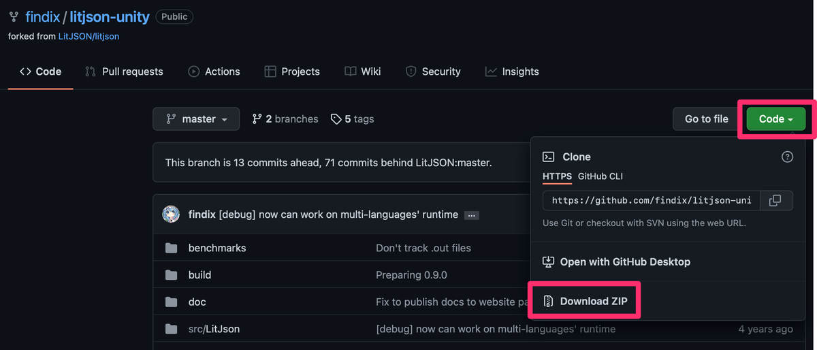The height and width of the screenshot is (350, 817).
Task: Toggle the green Code dropdown button
Action: (x=775, y=119)
